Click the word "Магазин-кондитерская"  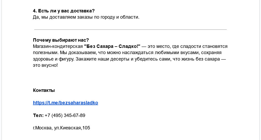[x=58, y=46]
